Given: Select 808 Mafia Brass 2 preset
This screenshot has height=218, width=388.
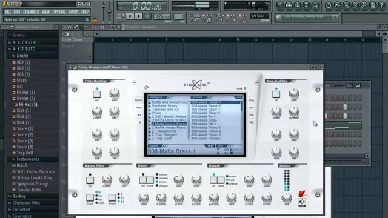Looking at the screenshot, I should pos(206,106).
